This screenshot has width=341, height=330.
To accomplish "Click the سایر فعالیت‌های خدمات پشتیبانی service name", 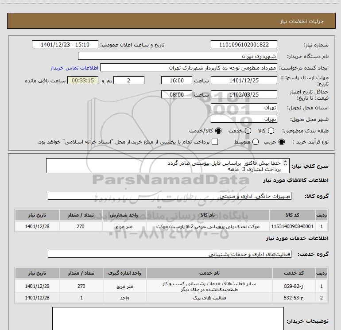I will point(209,287).
